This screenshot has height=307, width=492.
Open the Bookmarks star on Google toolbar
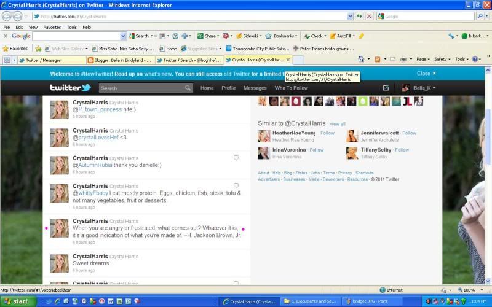[281, 36]
